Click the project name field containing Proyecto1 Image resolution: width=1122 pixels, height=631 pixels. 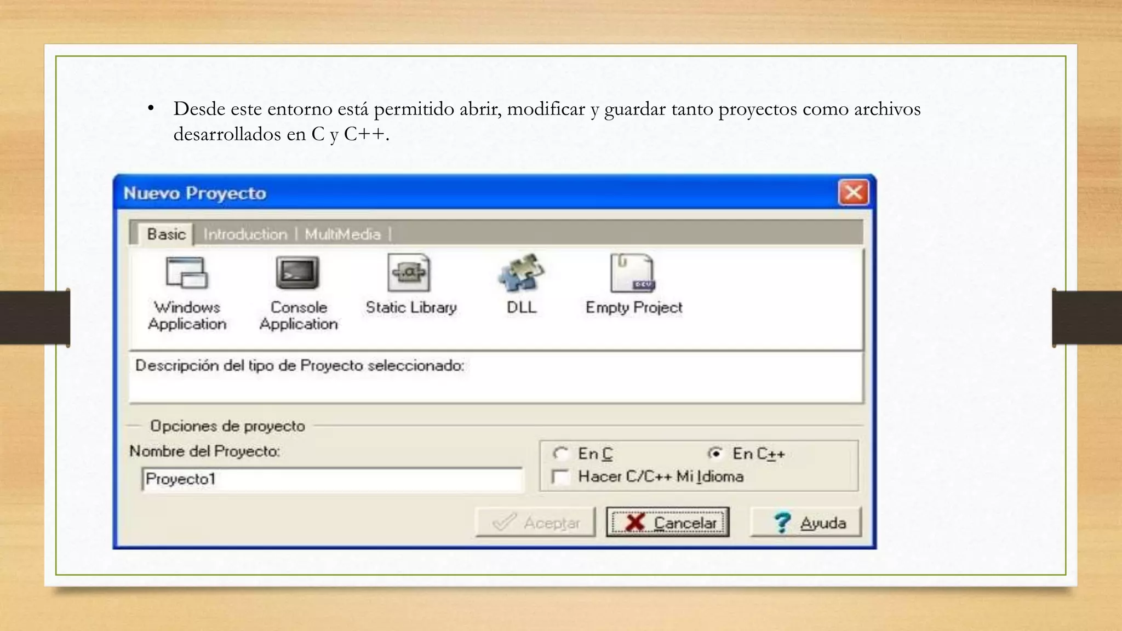click(332, 479)
